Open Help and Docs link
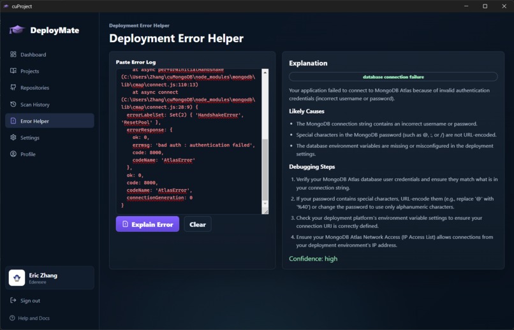The height and width of the screenshot is (330, 514). pos(30,318)
